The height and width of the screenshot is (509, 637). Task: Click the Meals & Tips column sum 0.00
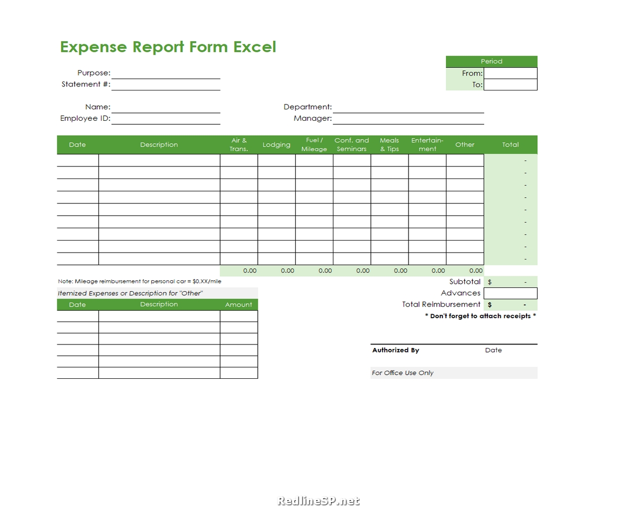390,271
